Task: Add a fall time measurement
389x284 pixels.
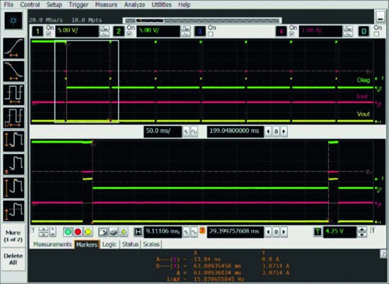Action: coord(13,71)
